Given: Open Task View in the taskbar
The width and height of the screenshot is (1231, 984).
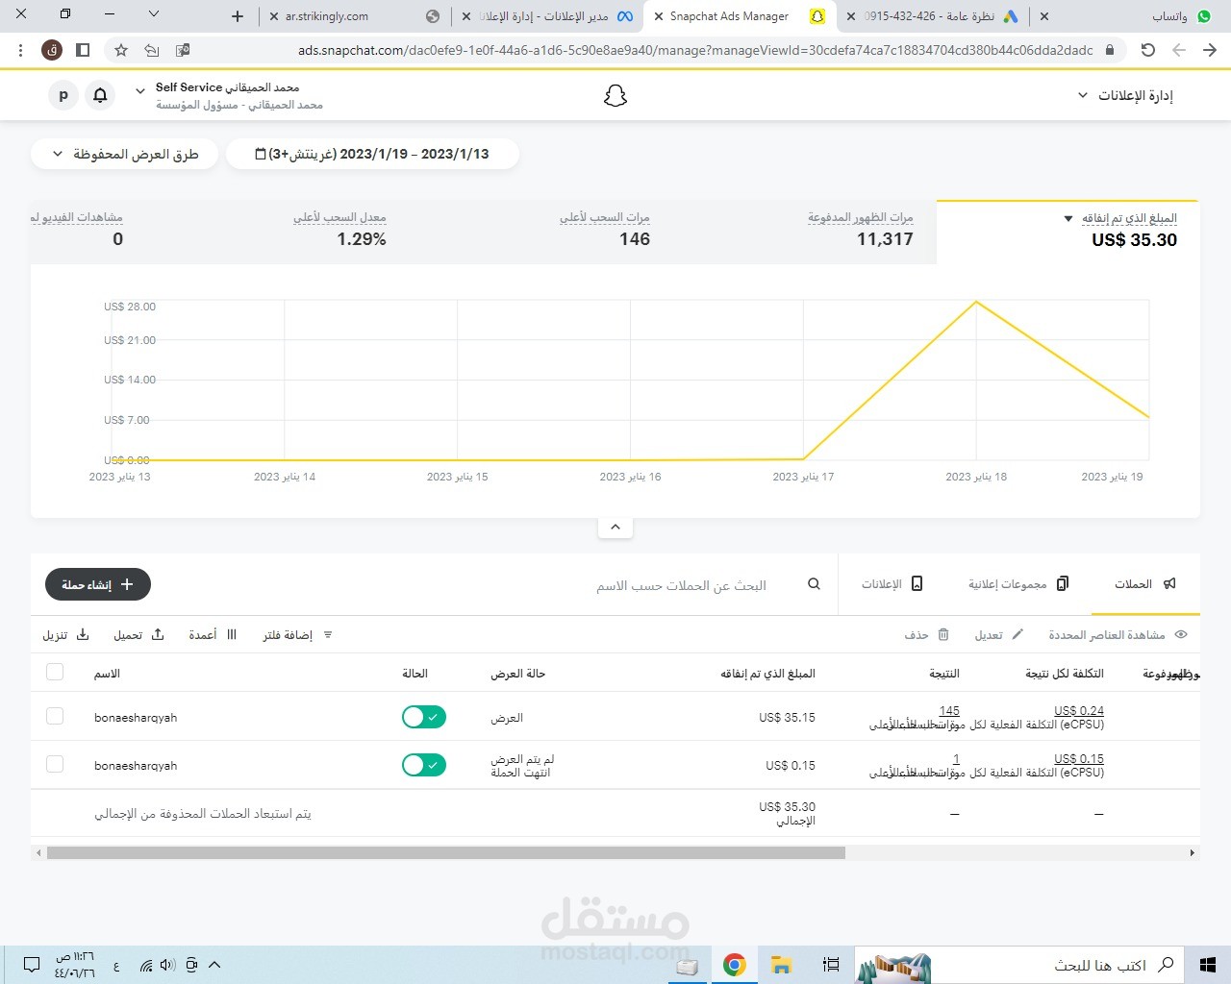Looking at the screenshot, I should (x=832, y=965).
